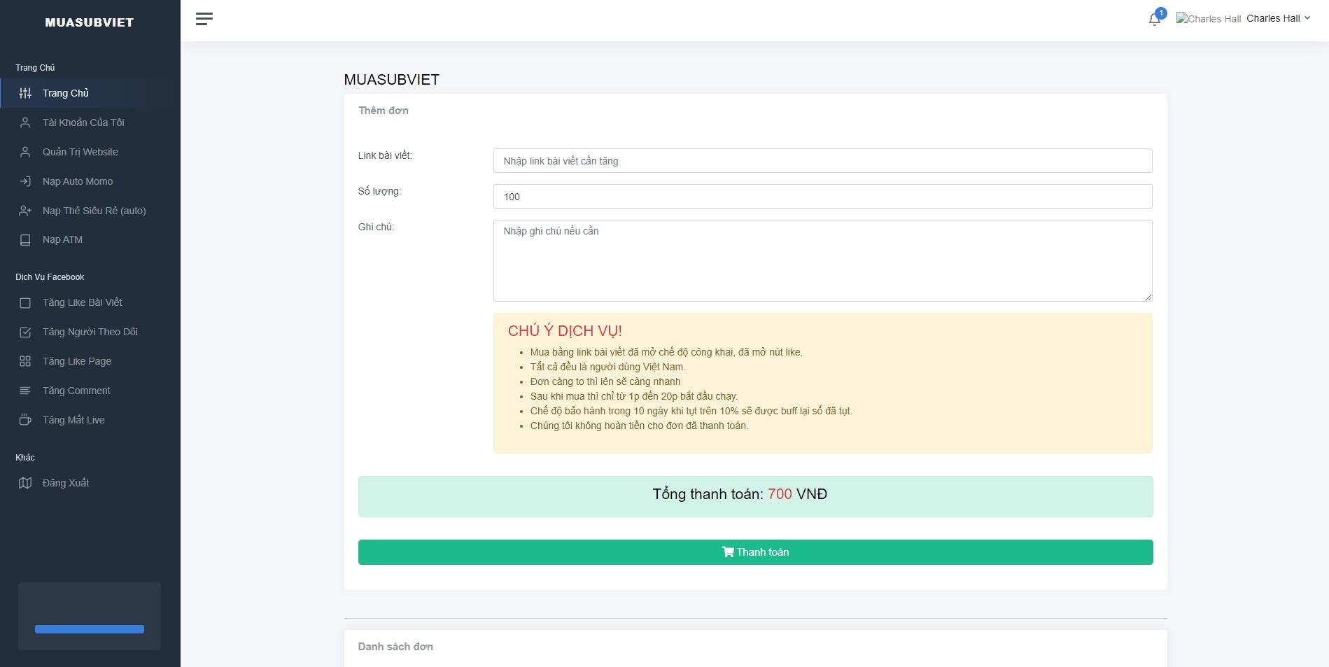Open Tăng Người Theo Dõi service
Image resolution: width=1329 pixels, height=667 pixels.
(90, 332)
